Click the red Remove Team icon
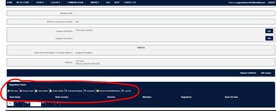This screenshot has width=276, height=111. pos(21,91)
